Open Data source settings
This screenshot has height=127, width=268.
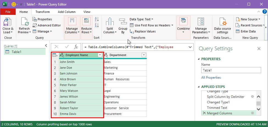[222, 26]
